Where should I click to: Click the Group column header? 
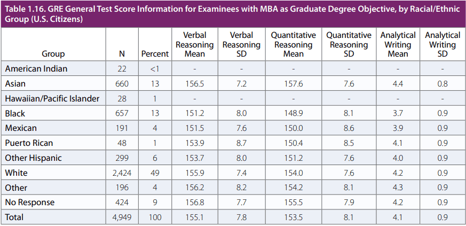click(x=53, y=54)
